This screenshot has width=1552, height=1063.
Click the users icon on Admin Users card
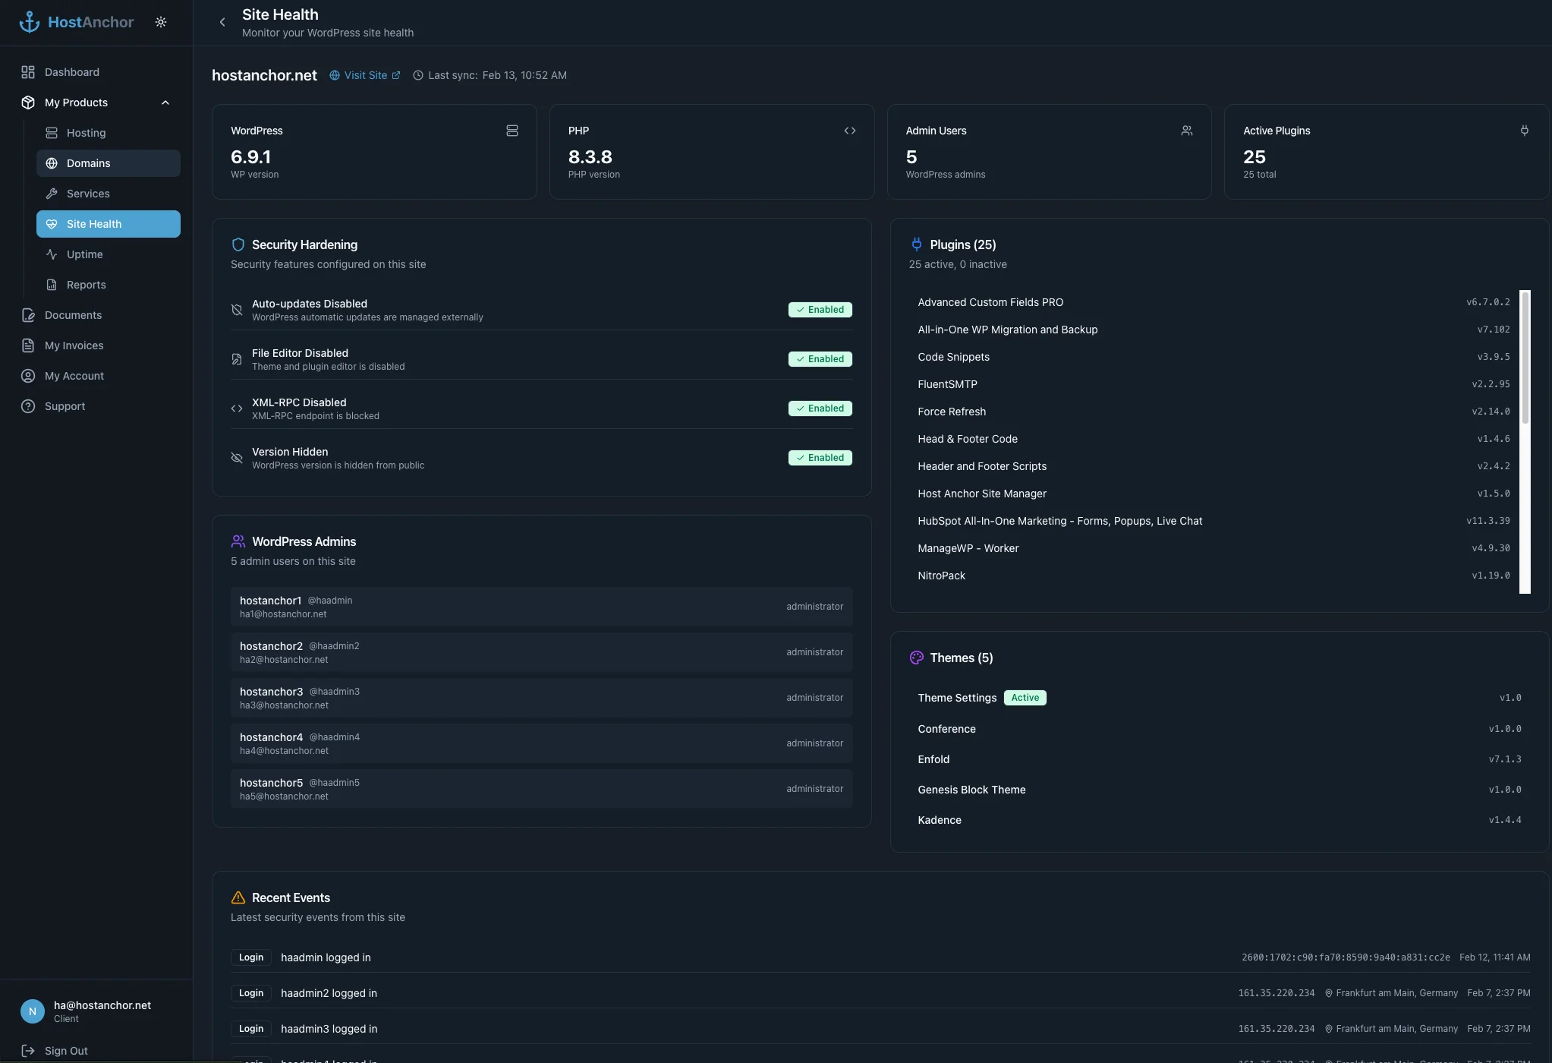tap(1187, 131)
